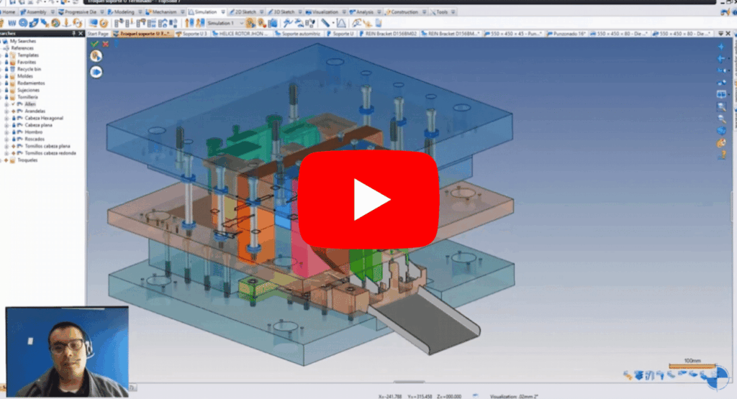737x399 pixels.
Task: Click the top blue star icon in right sidebar
Action: click(721, 47)
